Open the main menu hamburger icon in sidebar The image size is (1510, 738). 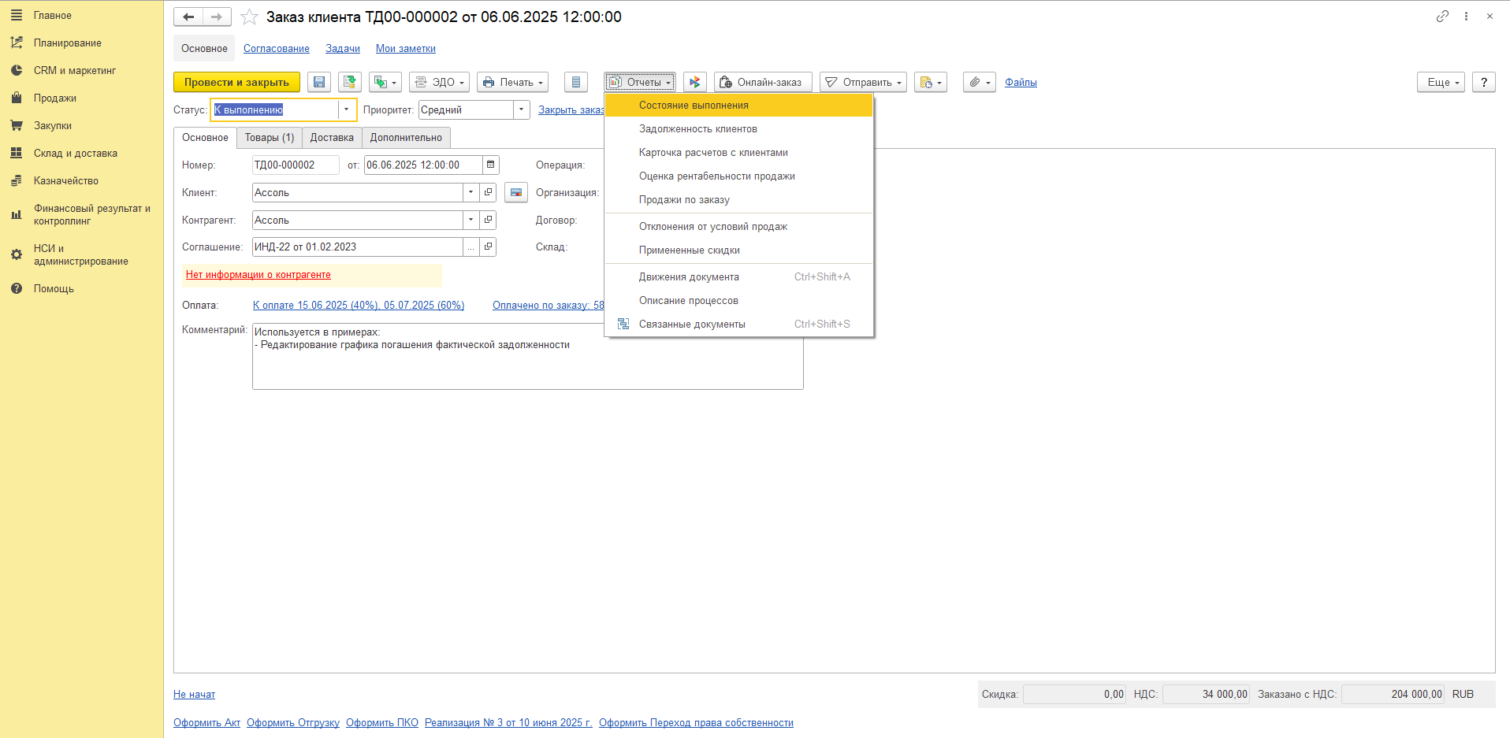tap(17, 15)
